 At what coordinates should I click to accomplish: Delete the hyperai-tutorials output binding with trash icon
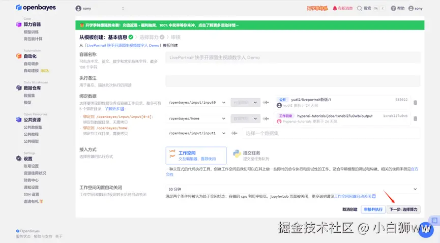(415, 118)
